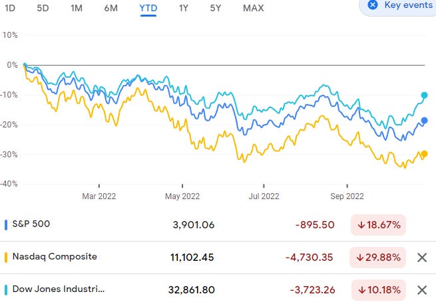Select the 5D time range tab
Viewport: 436px width, 304px height.
tap(43, 8)
